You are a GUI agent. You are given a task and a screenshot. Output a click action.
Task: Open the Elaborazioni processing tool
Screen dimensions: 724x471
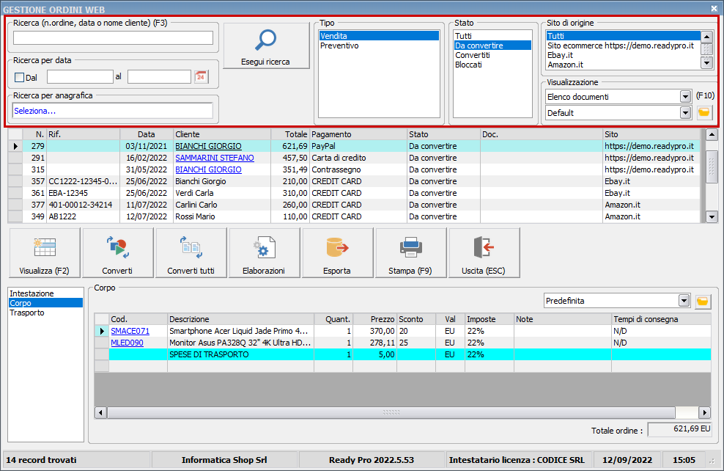264,253
